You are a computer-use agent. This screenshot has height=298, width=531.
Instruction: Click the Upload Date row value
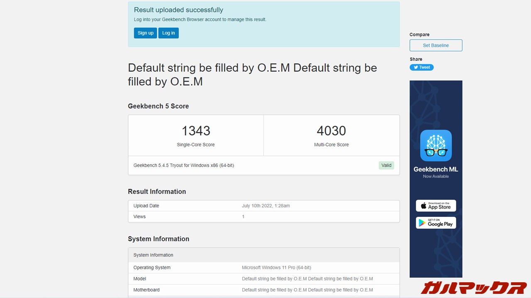[x=265, y=206]
